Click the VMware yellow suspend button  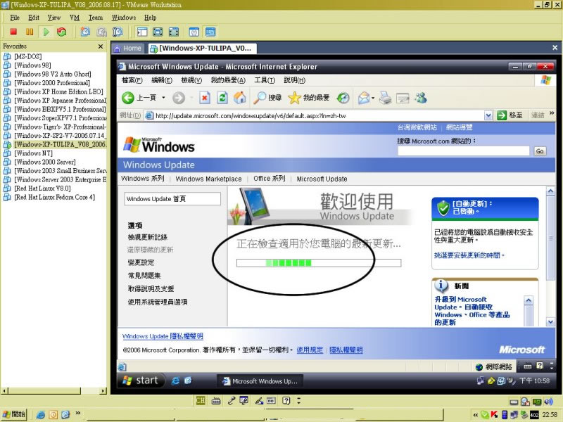(x=30, y=32)
